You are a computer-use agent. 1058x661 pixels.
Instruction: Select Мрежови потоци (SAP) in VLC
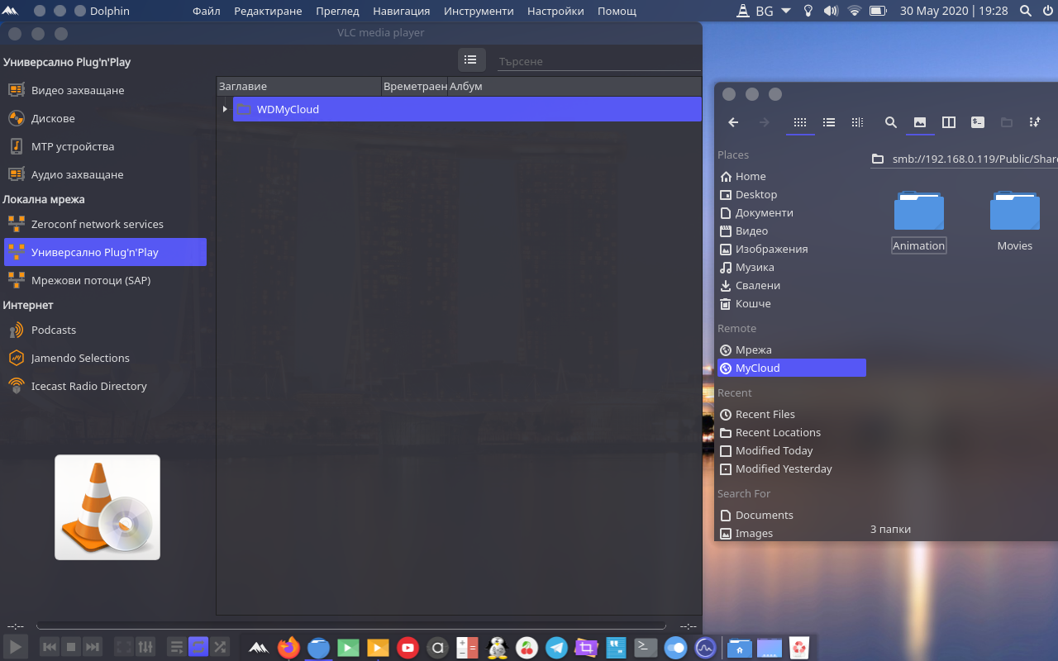105,280
